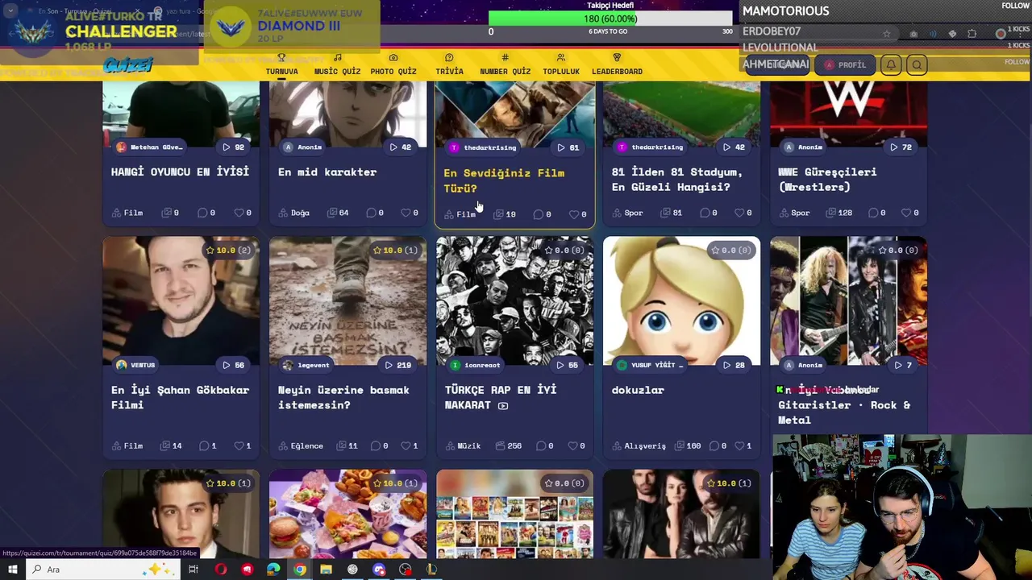This screenshot has height=580, width=1032.
Task: Open the 'dokuzlar' quiz title
Action: tap(638, 390)
